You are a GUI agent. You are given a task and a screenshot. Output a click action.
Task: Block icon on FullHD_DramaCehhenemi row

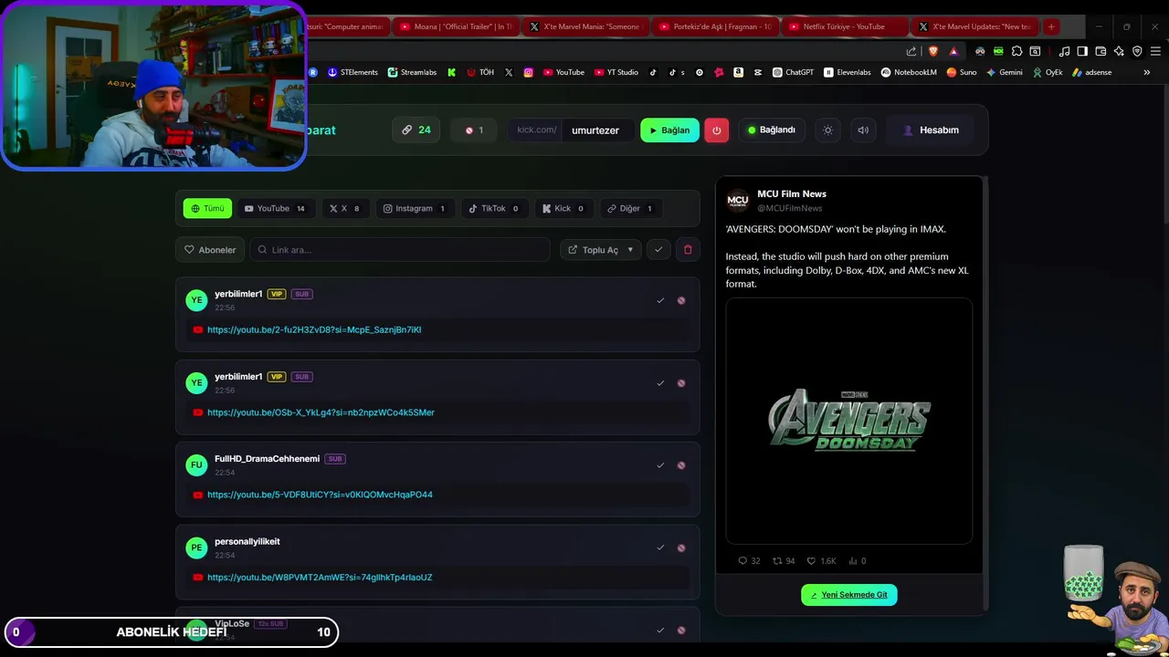pyautogui.click(x=681, y=465)
